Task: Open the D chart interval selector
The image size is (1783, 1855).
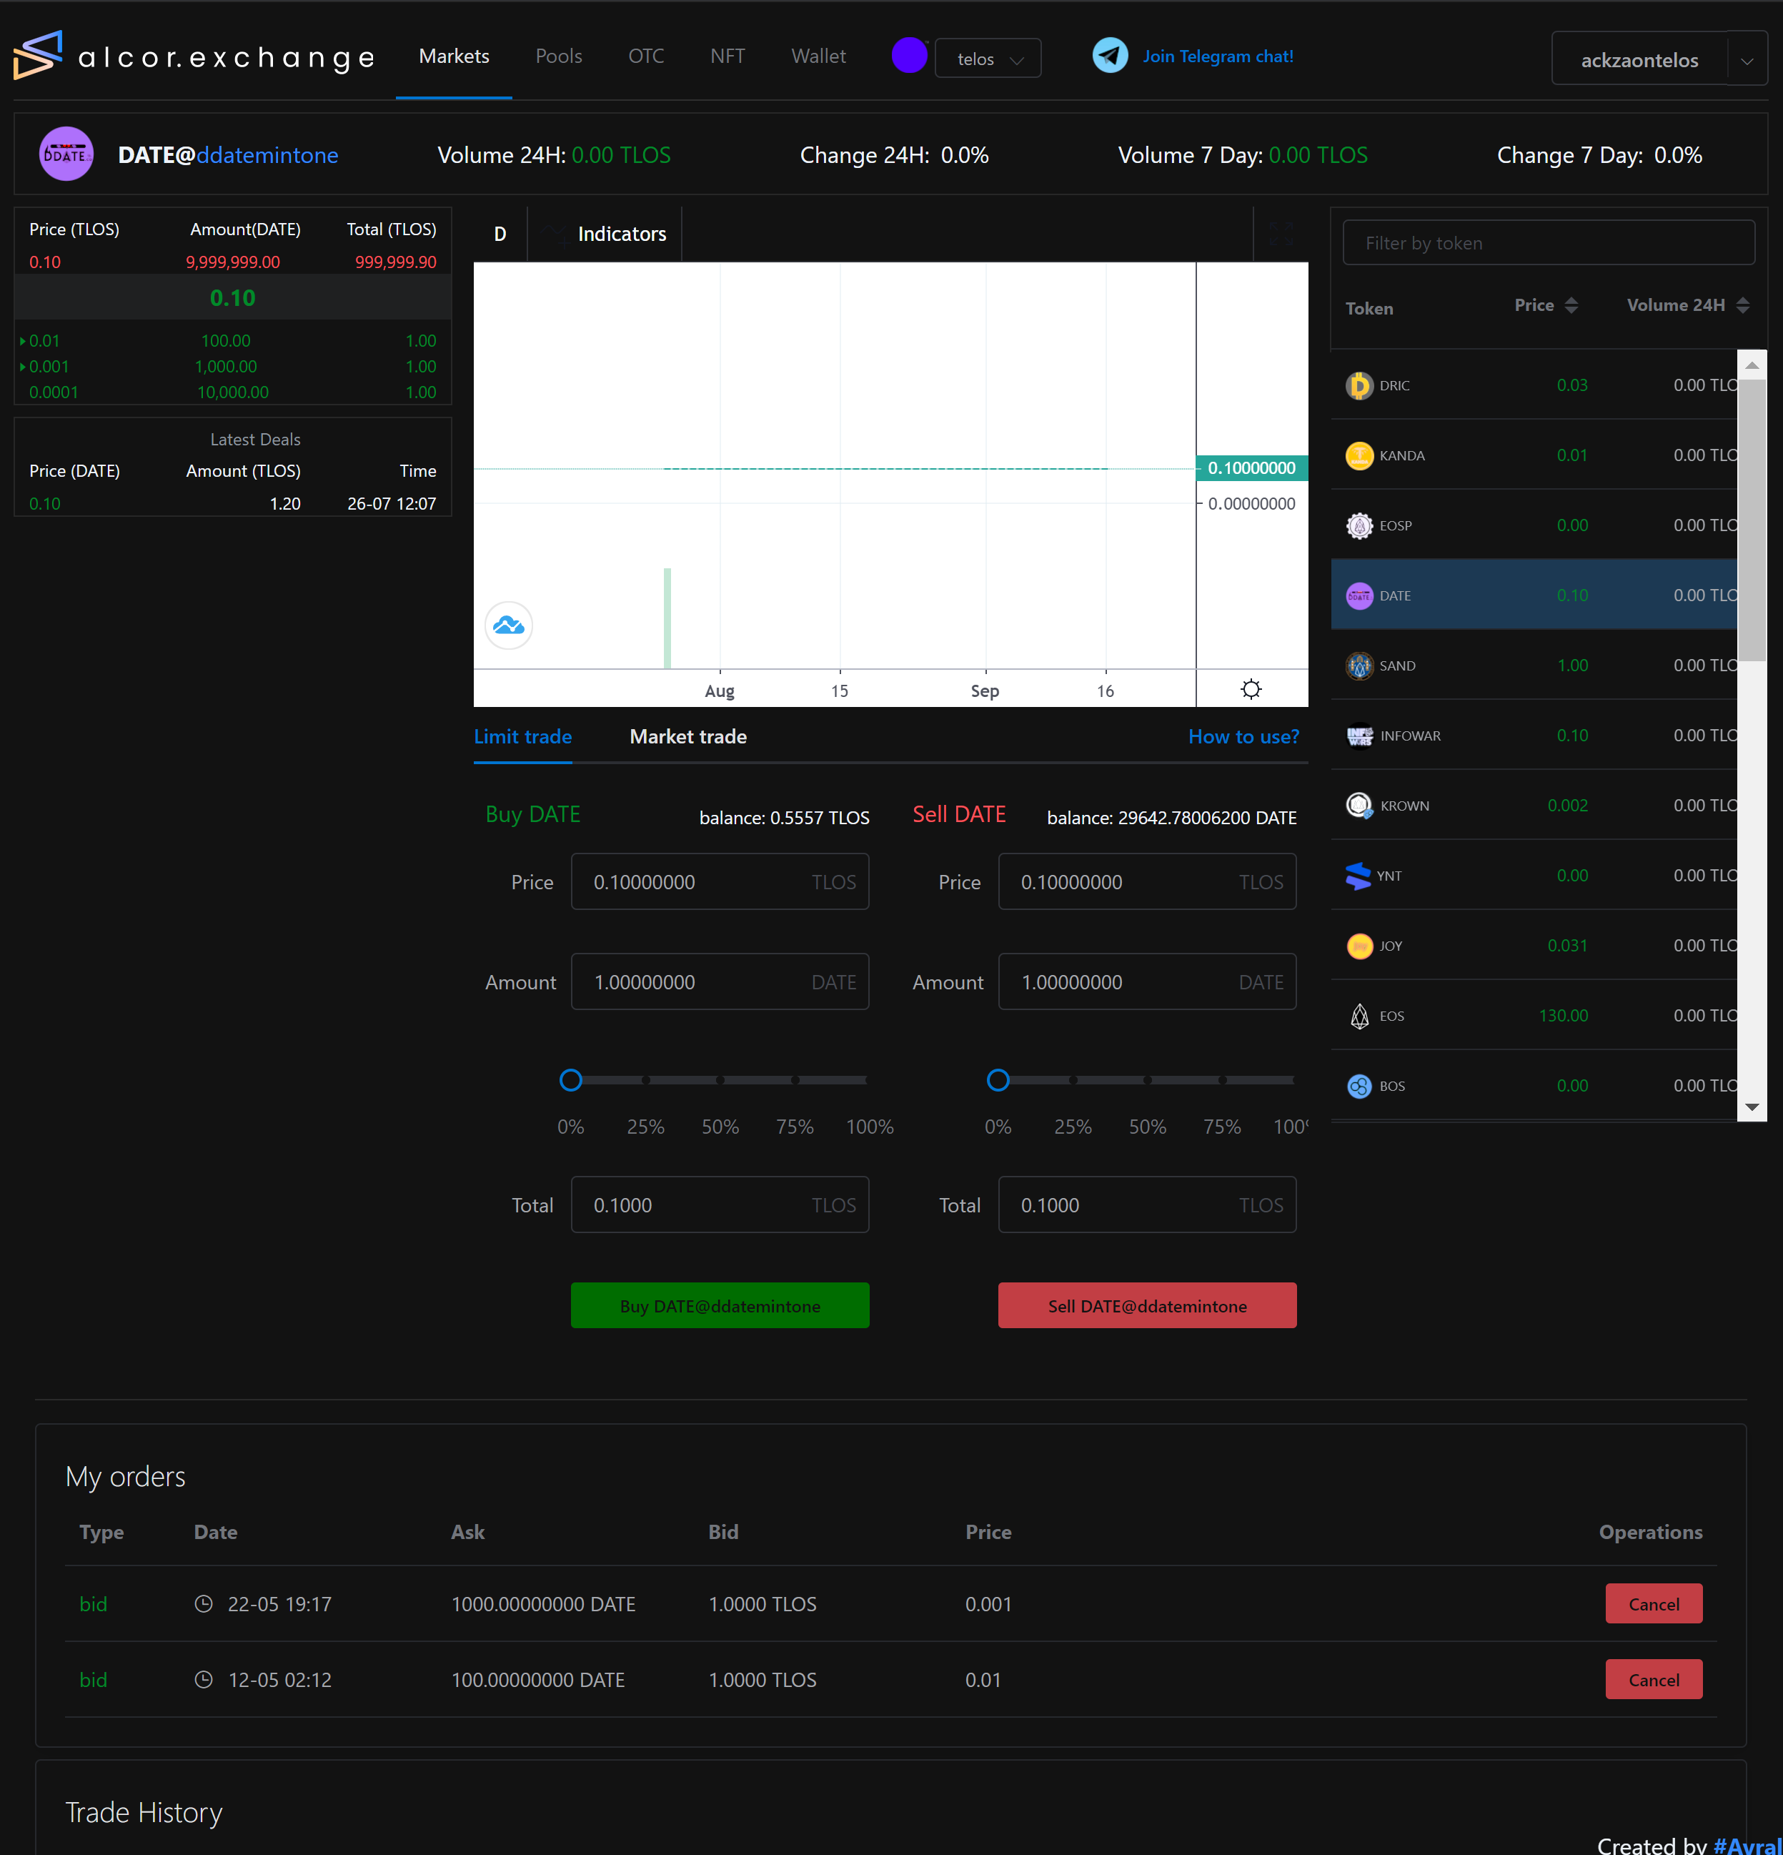Action: click(x=500, y=234)
